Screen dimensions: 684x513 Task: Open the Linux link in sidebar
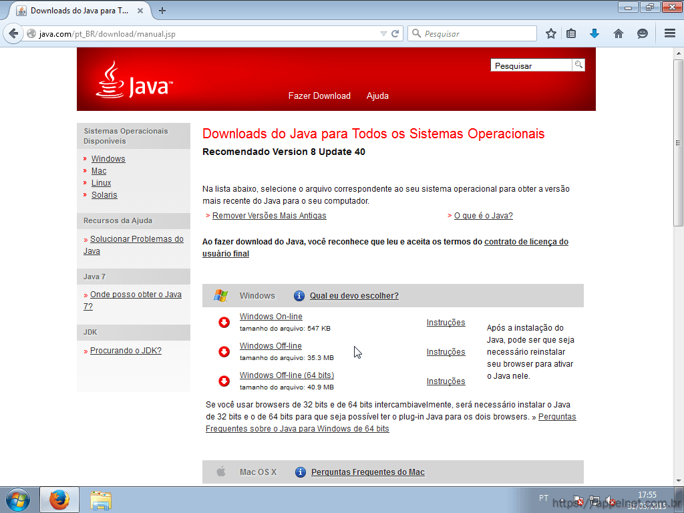(x=102, y=183)
